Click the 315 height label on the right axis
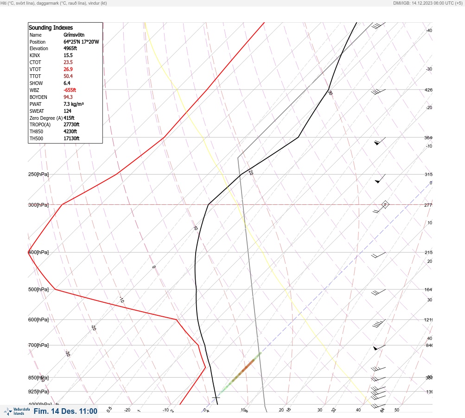 [428, 174]
